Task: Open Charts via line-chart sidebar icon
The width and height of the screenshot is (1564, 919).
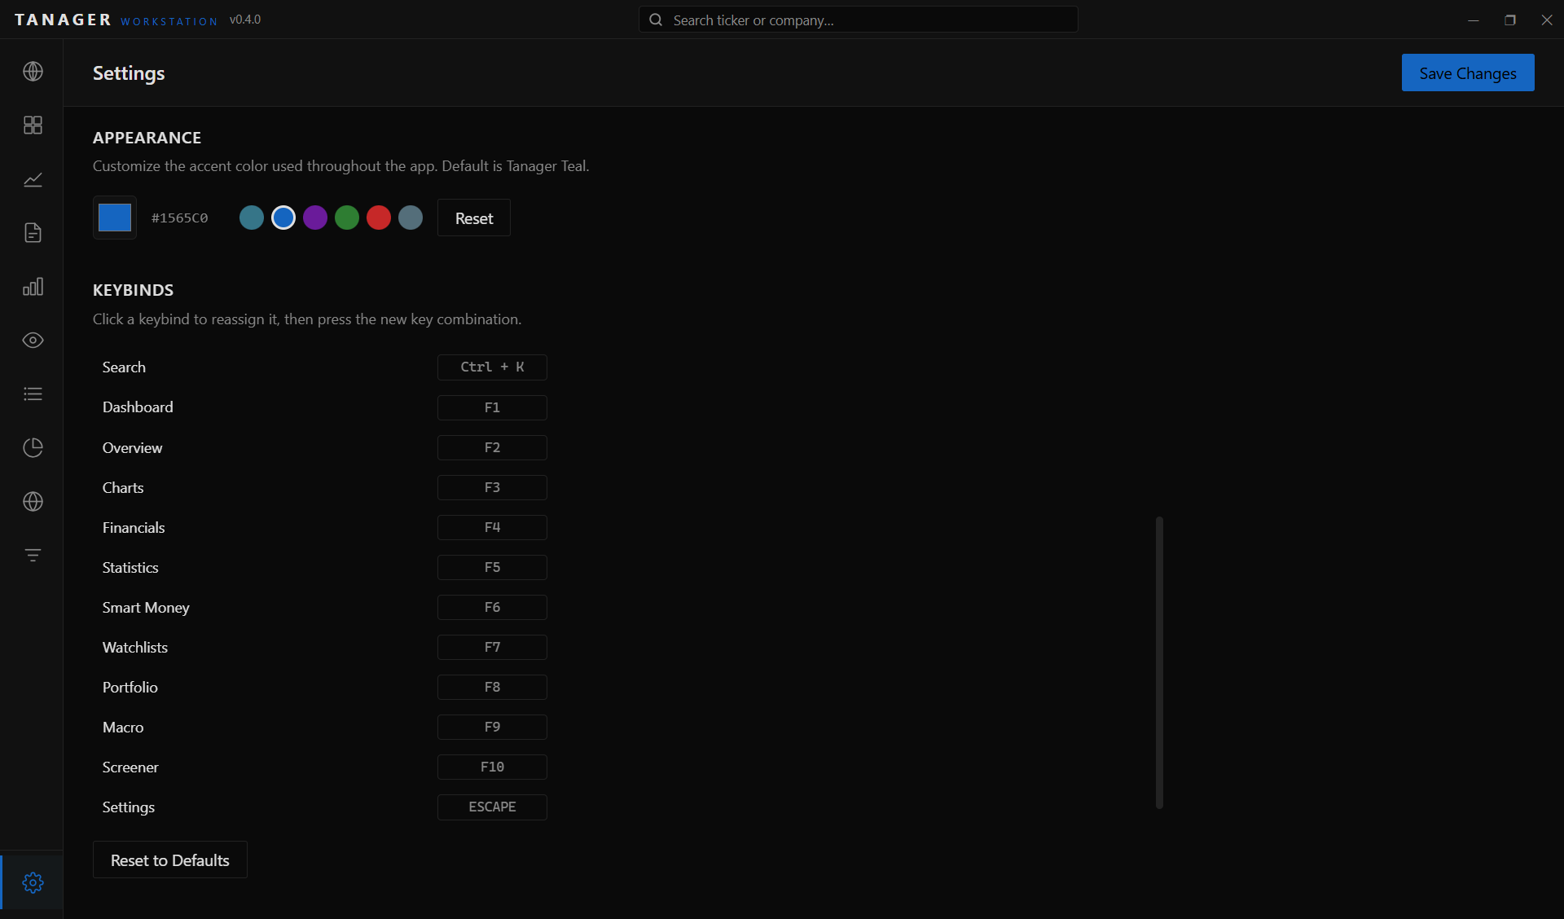Action: [33, 179]
